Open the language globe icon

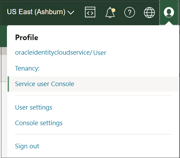coord(149,12)
